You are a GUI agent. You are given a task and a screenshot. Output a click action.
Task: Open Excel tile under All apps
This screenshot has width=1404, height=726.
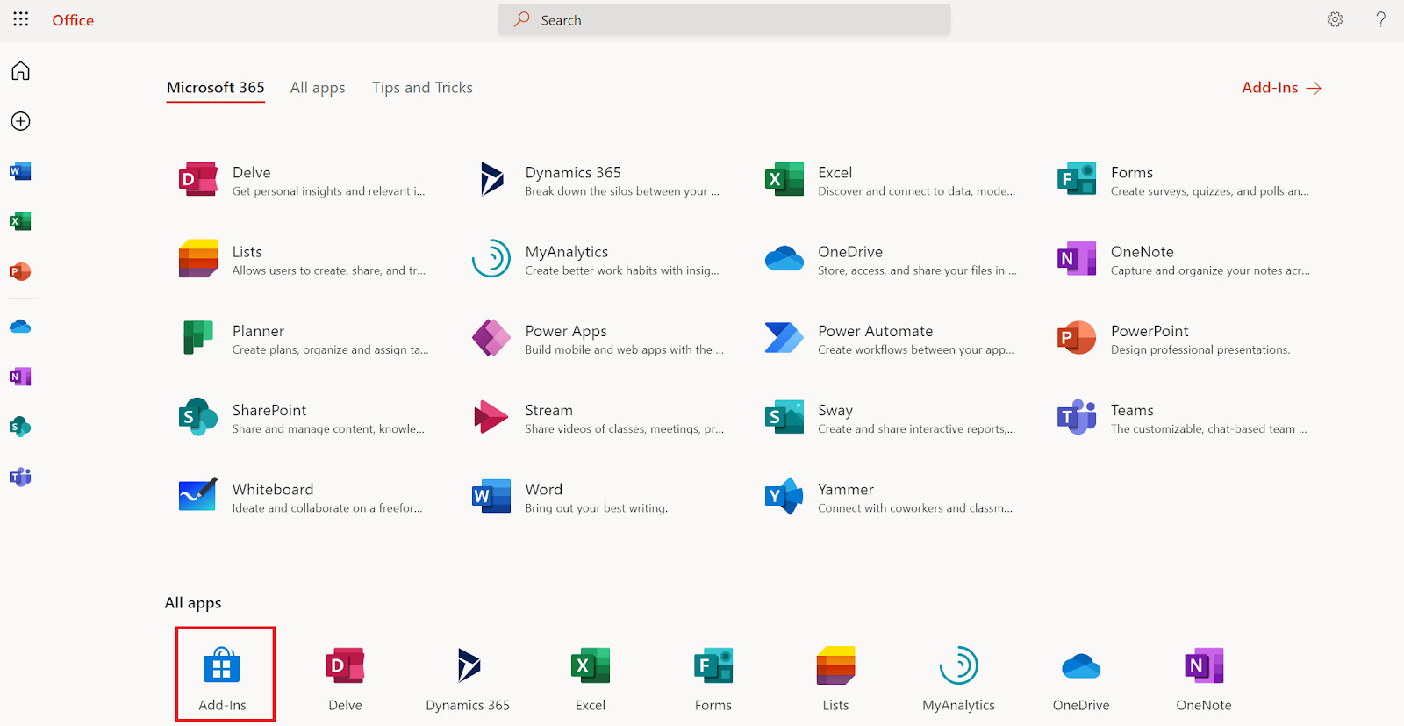pyautogui.click(x=591, y=679)
